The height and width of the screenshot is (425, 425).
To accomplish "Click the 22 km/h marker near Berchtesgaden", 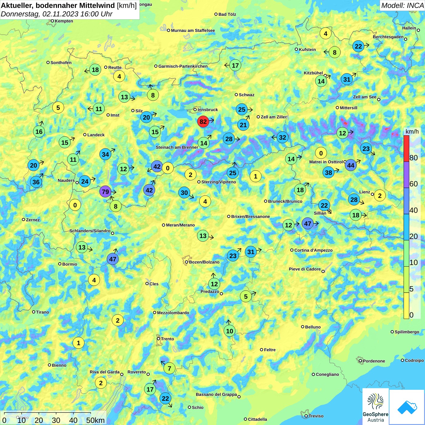I will pos(358,46).
